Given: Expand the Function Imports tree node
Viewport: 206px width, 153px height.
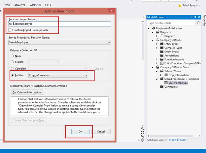Looking at the screenshot, I should tap(156, 59).
